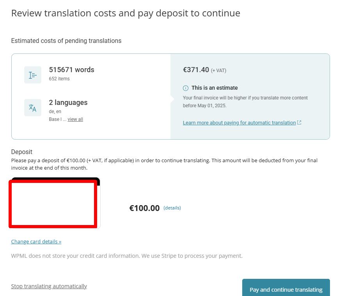Click Change card details link
Screen dimensions: 353x296
36,241
